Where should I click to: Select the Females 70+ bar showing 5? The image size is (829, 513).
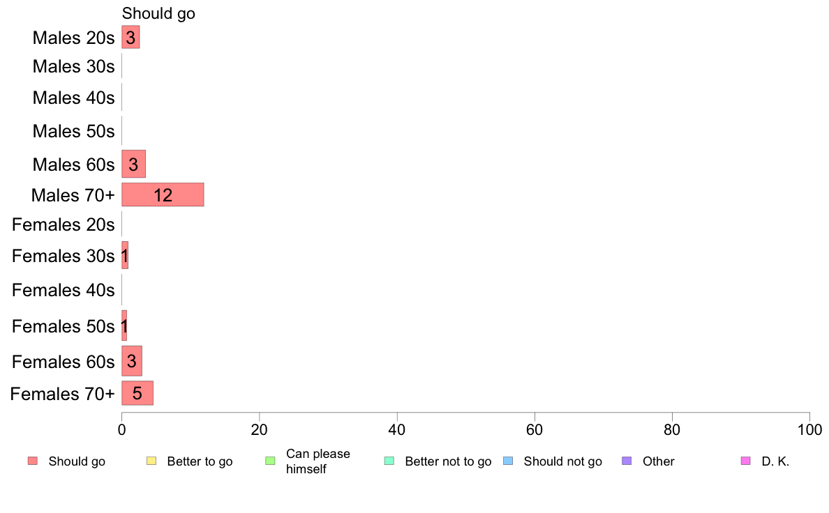(x=137, y=393)
